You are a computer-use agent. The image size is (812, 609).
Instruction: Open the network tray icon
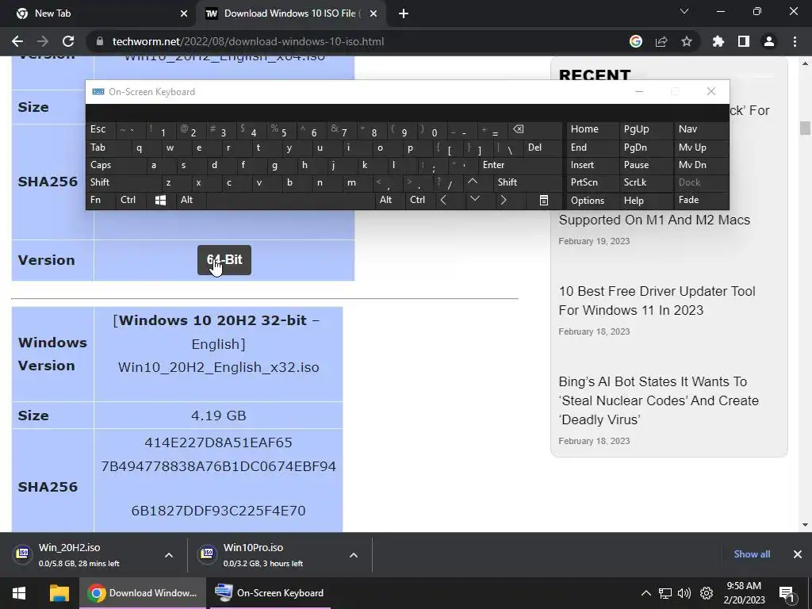(x=665, y=593)
